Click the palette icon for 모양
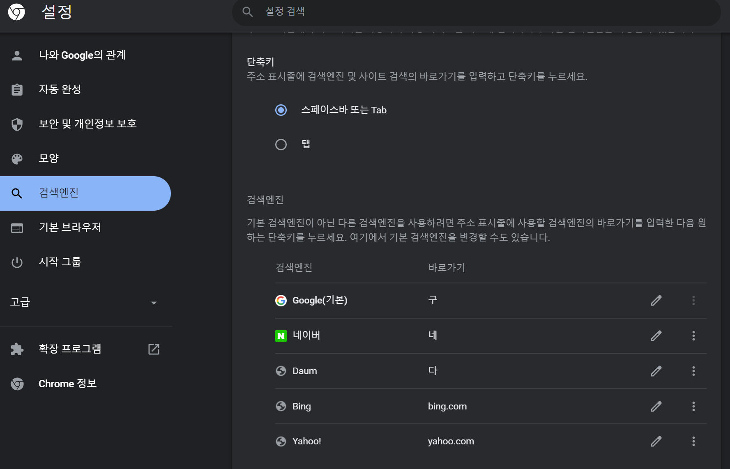 [x=17, y=159]
